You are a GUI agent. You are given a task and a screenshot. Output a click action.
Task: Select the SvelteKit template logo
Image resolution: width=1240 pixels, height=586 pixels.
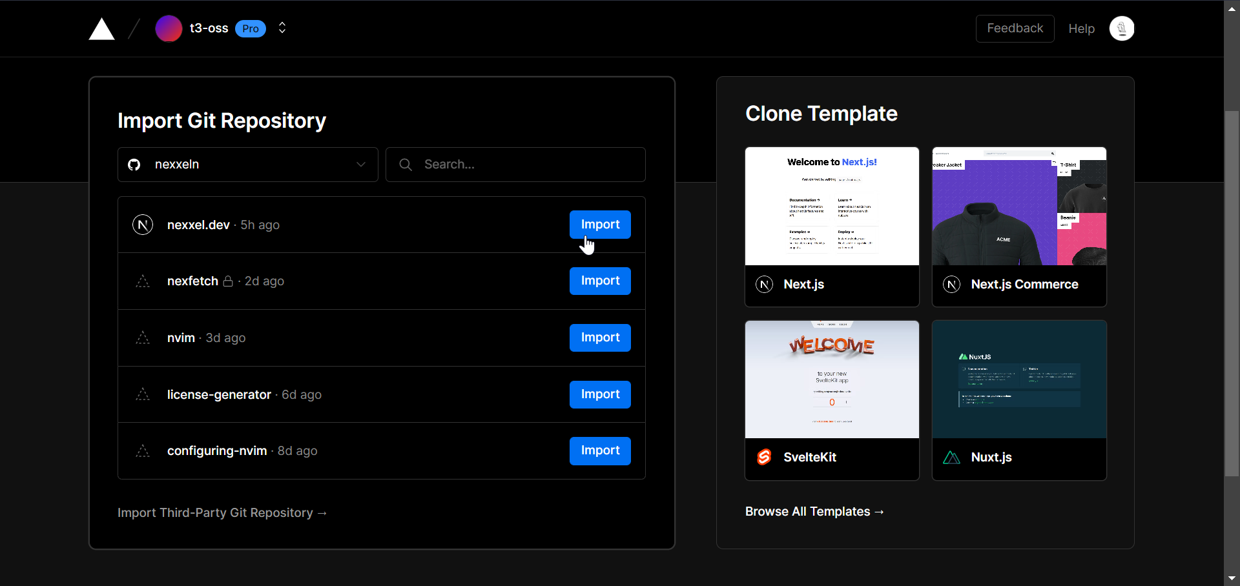[x=763, y=457]
